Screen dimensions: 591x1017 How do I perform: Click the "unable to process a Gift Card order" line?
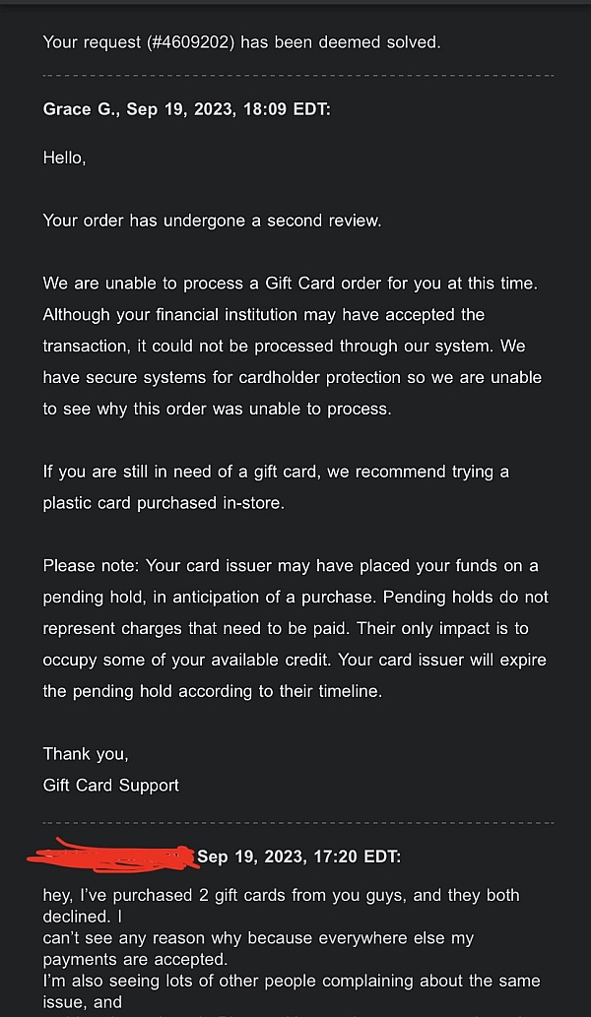click(291, 284)
